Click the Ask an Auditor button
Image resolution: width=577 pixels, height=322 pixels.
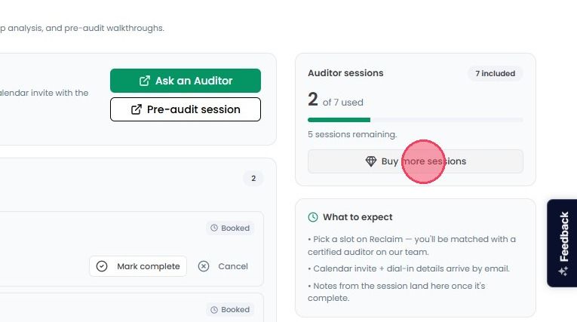(186, 81)
